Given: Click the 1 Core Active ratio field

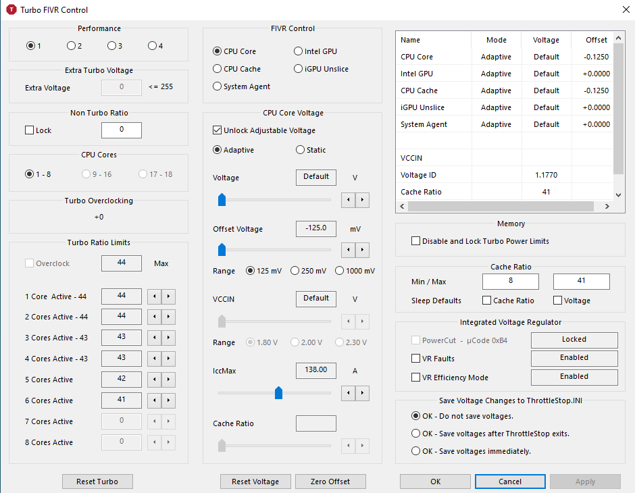Looking at the screenshot, I should 122,296.
